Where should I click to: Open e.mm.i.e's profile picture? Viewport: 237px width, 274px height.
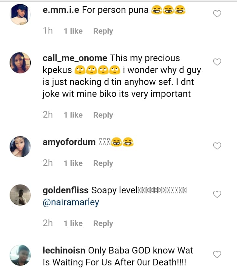click(x=20, y=14)
